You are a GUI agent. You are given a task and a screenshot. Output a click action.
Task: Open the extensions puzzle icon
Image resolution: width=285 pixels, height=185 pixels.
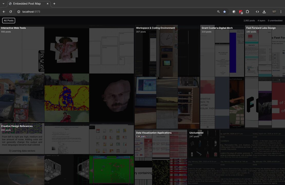(x=247, y=12)
